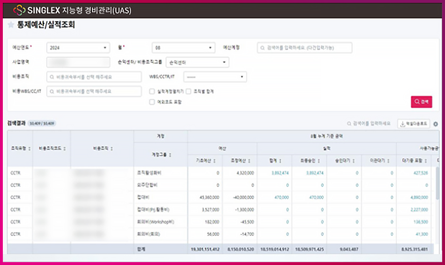This screenshot has height=265, width=445.
Task: Sort by the 계정그룹 column sort icon
Action: 171,155
